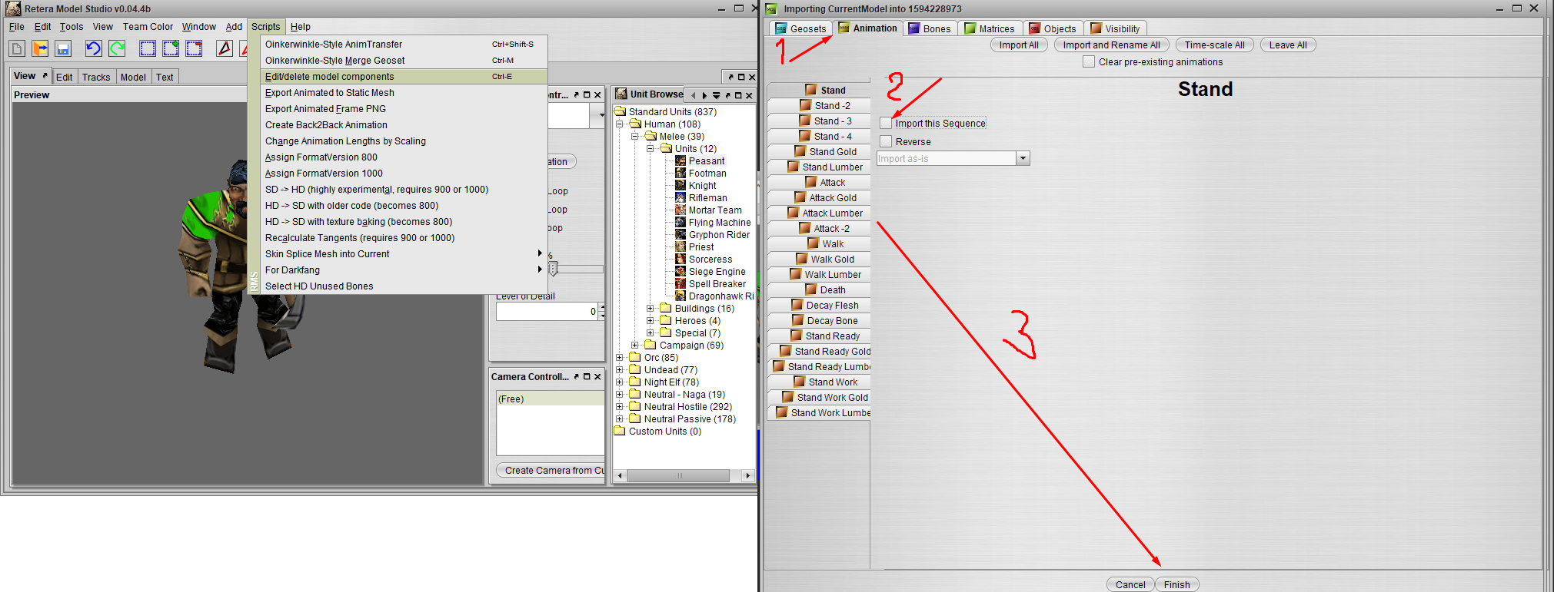Click the Leave All button
1554x592 pixels.
point(1288,45)
